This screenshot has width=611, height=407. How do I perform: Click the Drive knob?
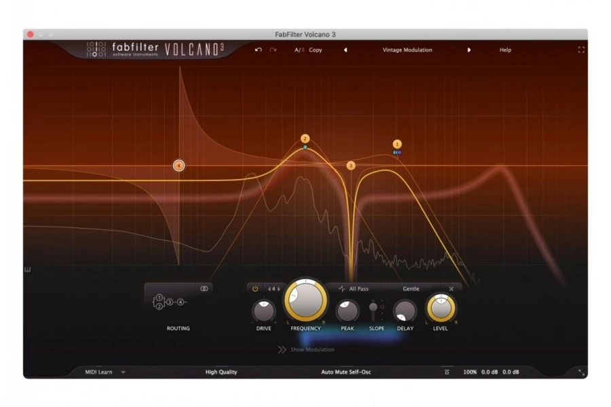(x=264, y=311)
